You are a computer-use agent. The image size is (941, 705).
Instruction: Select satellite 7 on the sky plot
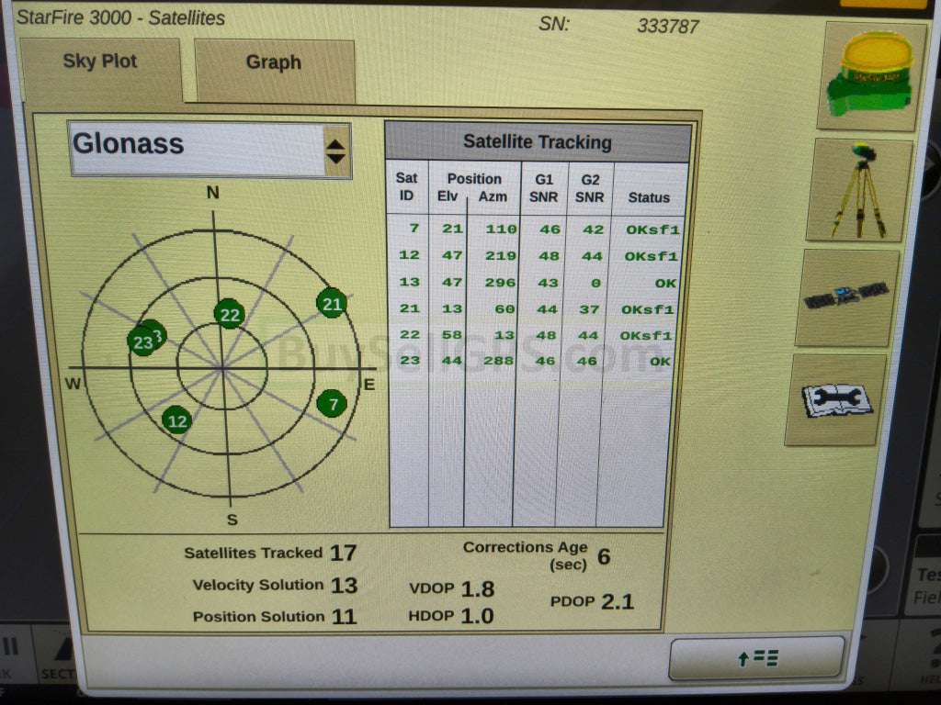click(332, 404)
